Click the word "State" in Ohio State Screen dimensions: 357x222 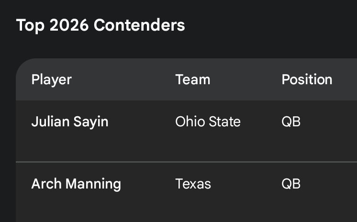pos(224,122)
